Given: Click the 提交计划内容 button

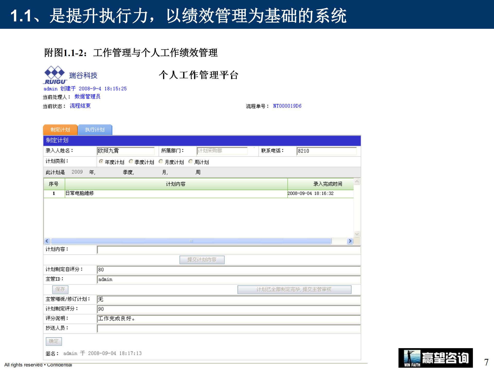Looking at the screenshot, I should click(202, 259).
